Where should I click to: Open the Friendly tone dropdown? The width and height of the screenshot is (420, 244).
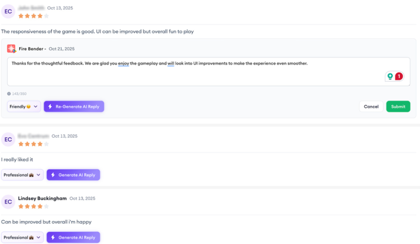click(24, 107)
